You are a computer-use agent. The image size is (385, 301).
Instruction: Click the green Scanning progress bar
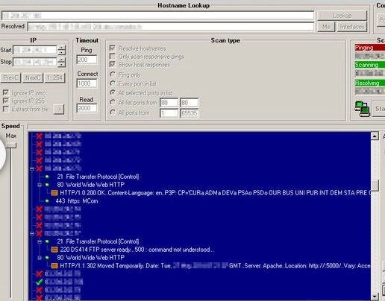[370, 65]
